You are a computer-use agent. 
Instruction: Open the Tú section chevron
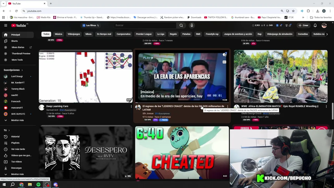[x=9, y=130]
